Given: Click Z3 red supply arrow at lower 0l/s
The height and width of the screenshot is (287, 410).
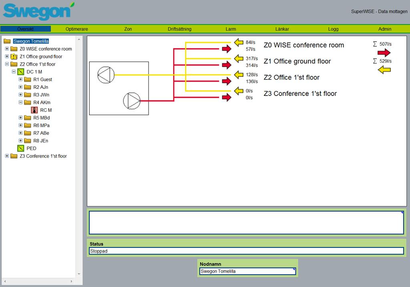Looking at the screenshot, I should [x=227, y=98].
